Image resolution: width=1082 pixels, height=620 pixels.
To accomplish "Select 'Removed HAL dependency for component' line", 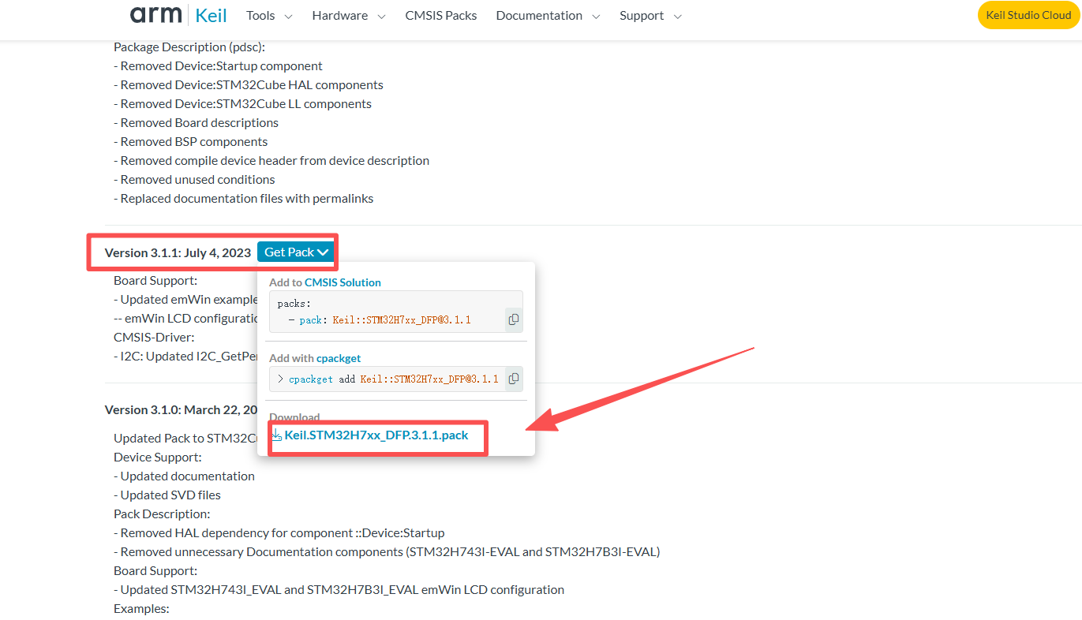I will point(279,533).
